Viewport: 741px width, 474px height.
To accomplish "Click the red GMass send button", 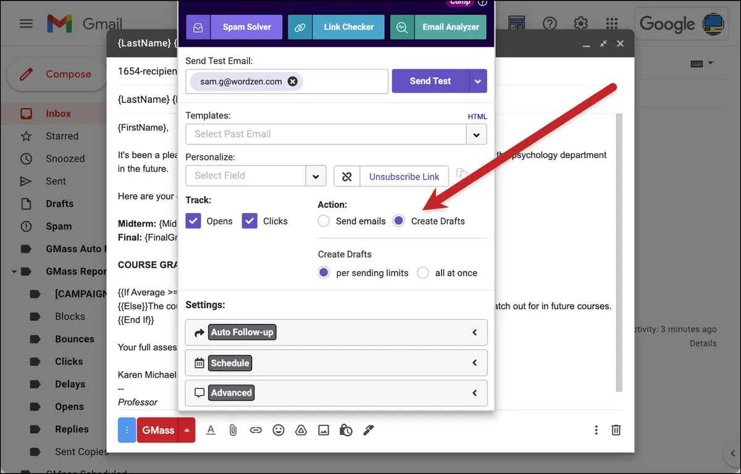I will point(158,430).
